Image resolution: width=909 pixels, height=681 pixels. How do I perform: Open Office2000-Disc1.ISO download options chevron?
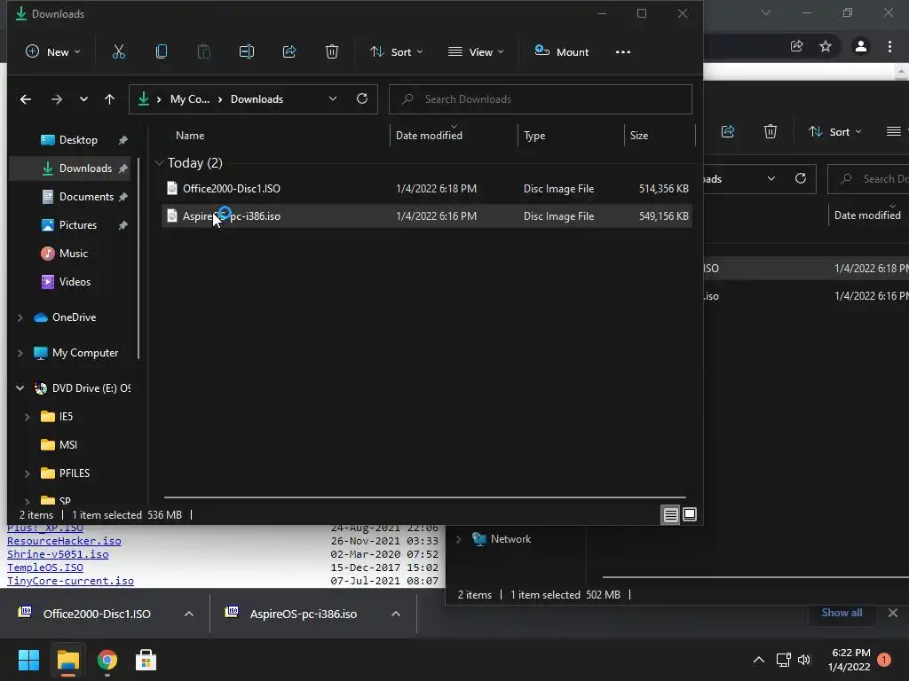pyautogui.click(x=188, y=614)
